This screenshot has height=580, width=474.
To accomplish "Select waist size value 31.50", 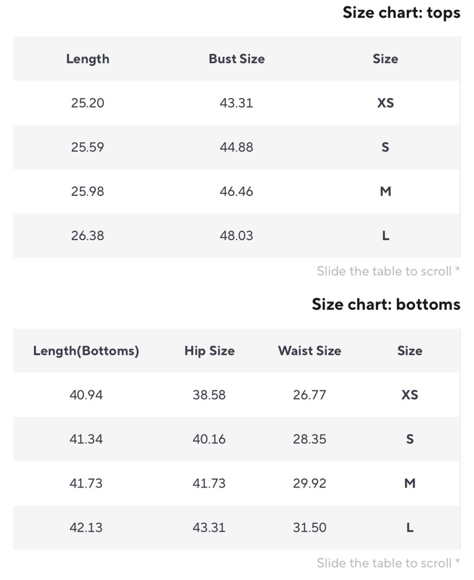I will (x=310, y=527).
